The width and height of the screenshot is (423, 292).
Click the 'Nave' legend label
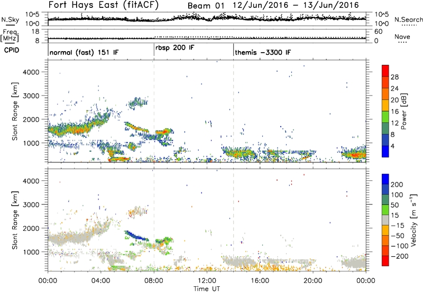402,36
